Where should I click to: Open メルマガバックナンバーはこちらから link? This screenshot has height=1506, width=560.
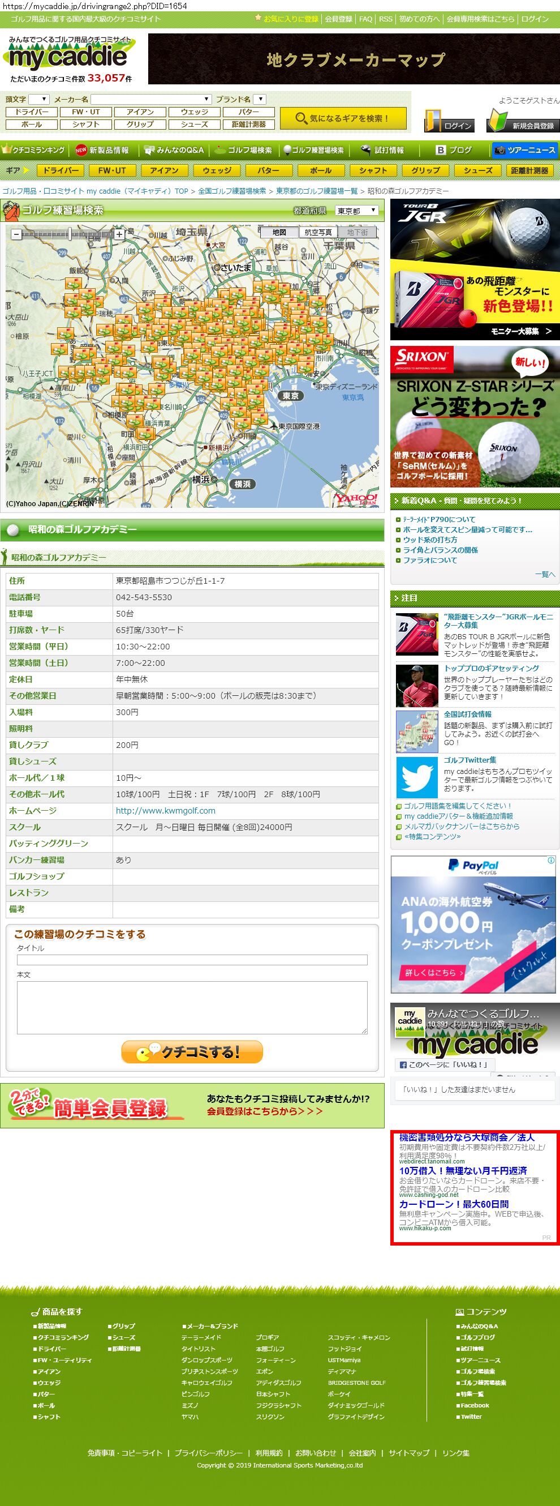click(x=462, y=826)
